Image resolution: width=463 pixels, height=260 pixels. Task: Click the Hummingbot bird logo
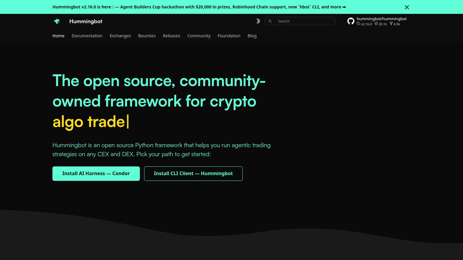click(x=57, y=21)
